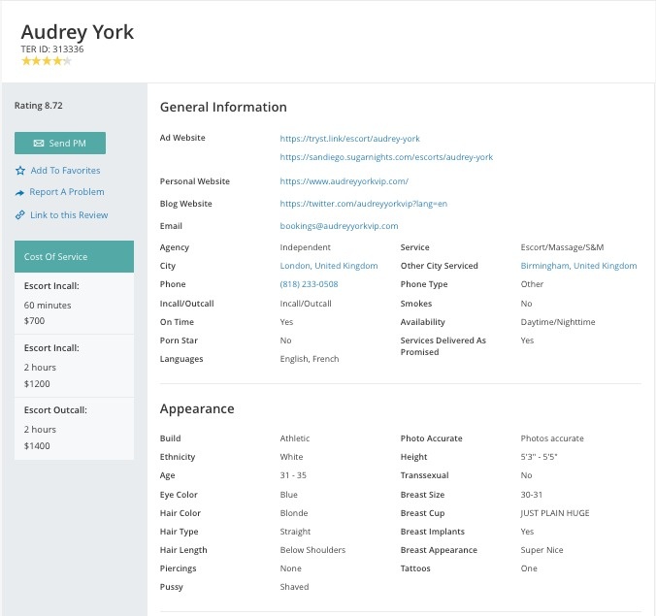Click the Appearance section heading
The height and width of the screenshot is (616, 656).
tap(197, 409)
